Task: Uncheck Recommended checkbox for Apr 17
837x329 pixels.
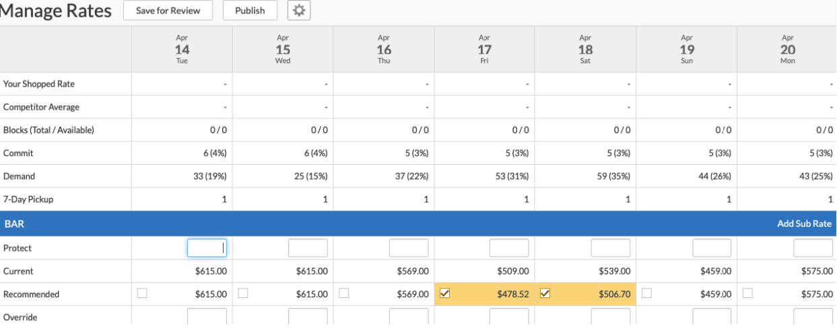Action: tap(444, 293)
